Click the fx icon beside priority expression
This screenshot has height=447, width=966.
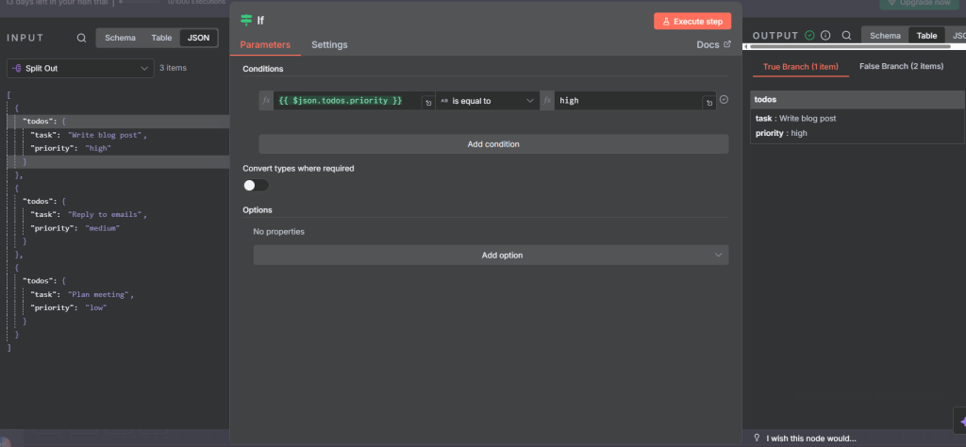click(x=267, y=100)
